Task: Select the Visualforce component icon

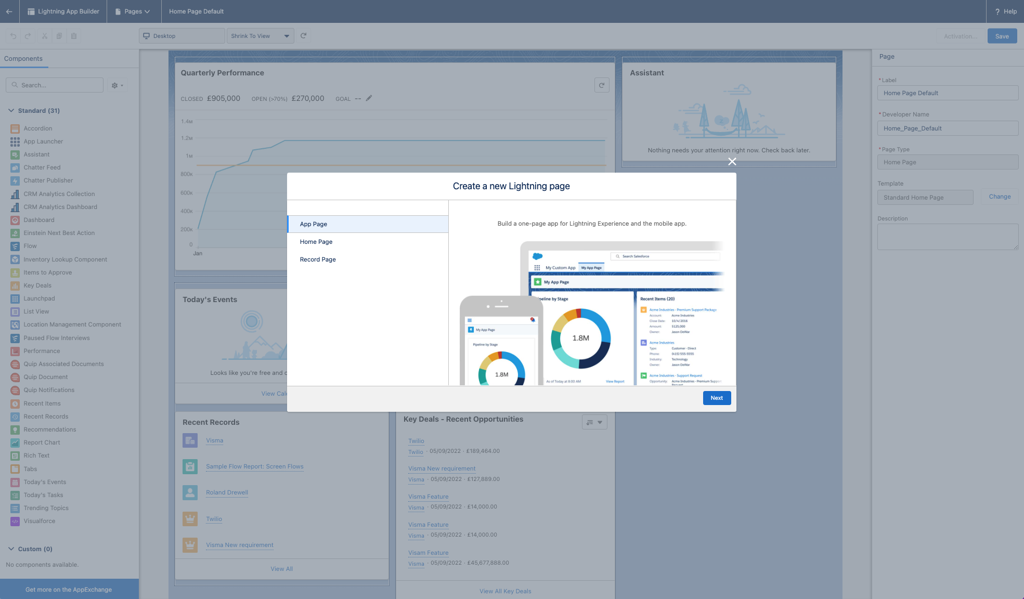Action: tap(15, 521)
